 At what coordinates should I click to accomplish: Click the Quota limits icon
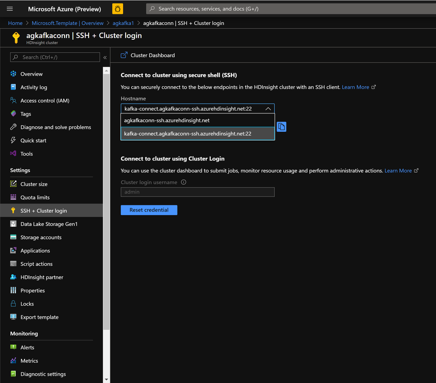click(13, 197)
